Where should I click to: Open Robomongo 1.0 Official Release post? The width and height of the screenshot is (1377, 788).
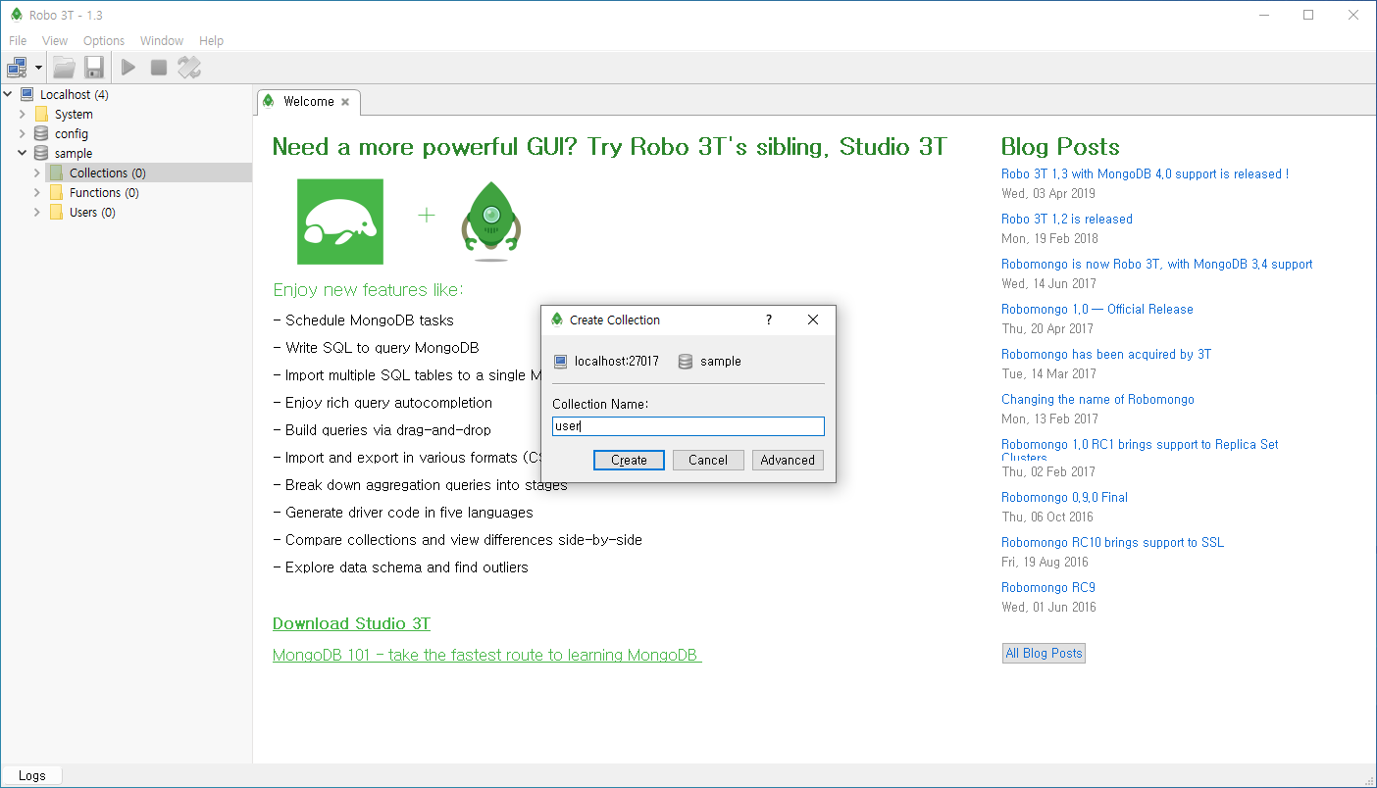pyautogui.click(x=1097, y=309)
